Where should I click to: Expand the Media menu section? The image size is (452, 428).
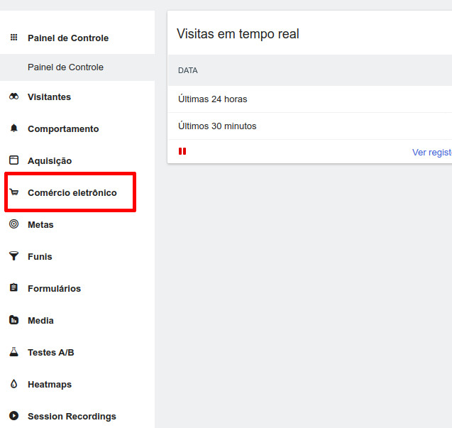[x=40, y=321]
